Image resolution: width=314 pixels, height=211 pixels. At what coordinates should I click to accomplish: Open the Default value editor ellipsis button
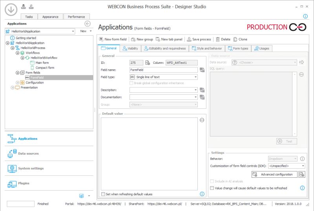202,120
